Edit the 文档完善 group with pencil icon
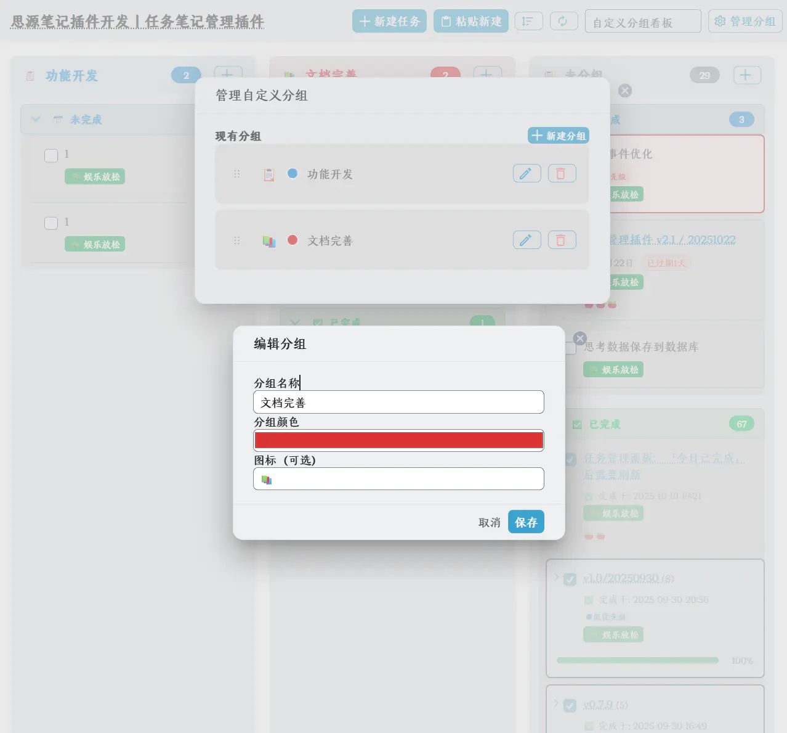The width and height of the screenshot is (787, 733). click(527, 239)
